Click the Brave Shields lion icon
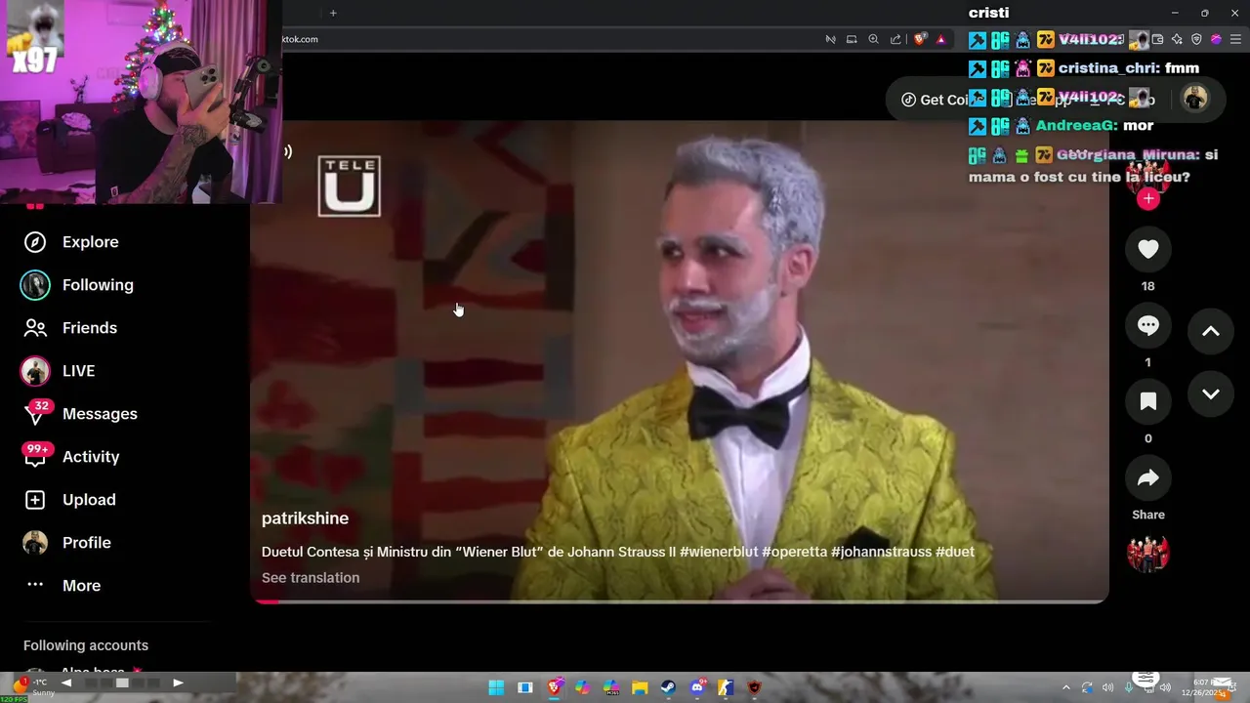1250x703 pixels. (920, 39)
